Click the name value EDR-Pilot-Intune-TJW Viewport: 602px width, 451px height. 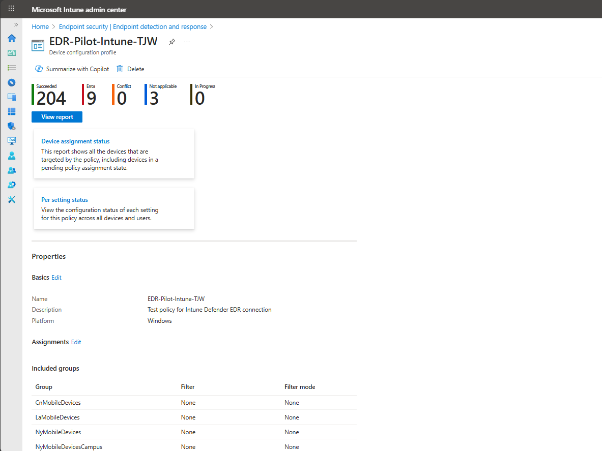[176, 299]
